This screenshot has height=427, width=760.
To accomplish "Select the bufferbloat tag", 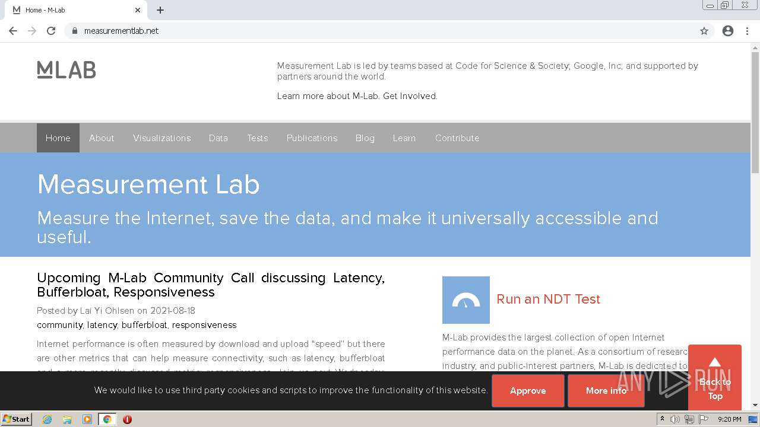I will pos(144,325).
